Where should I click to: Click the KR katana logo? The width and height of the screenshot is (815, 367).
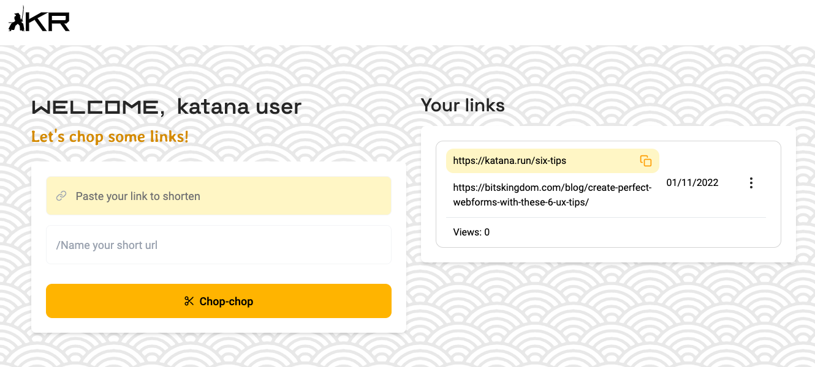click(40, 20)
